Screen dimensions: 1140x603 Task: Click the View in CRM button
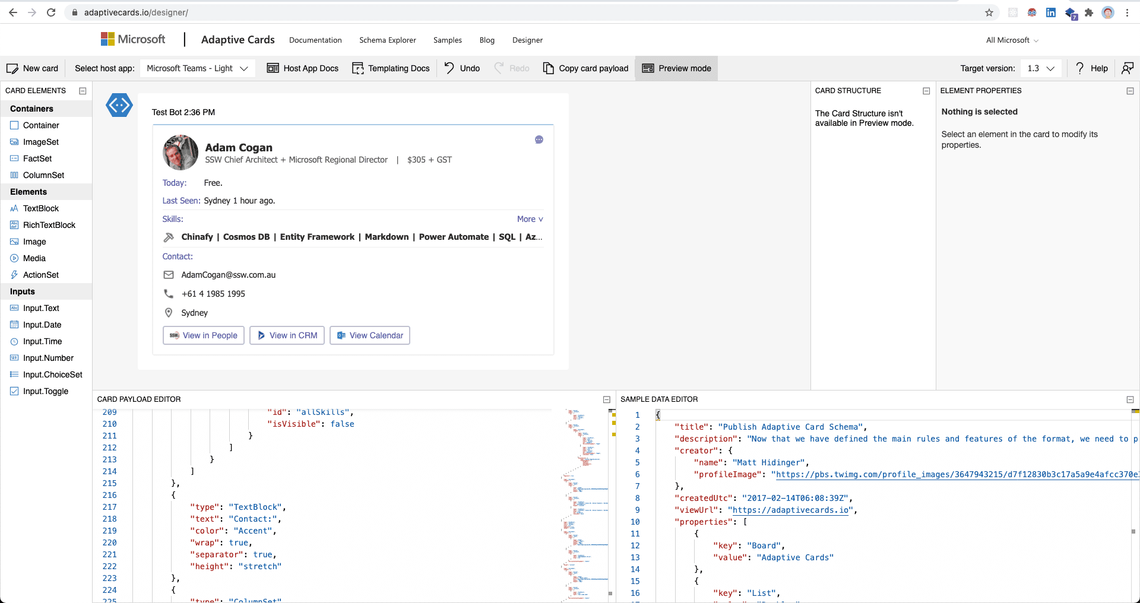coord(287,335)
